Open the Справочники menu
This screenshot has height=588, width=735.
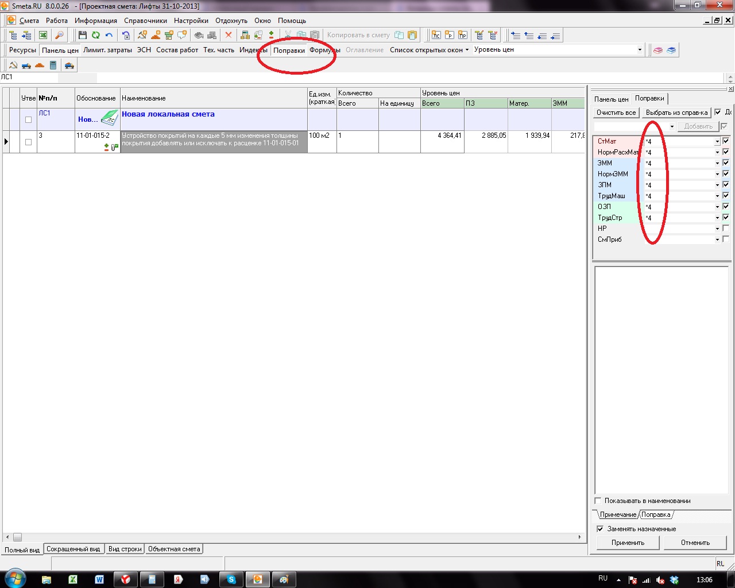(x=145, y=21)
